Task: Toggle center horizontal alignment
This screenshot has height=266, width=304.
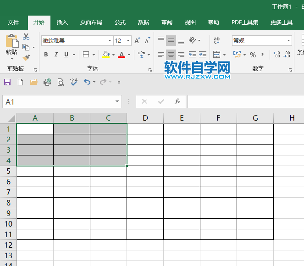Action: click(171, 55)
